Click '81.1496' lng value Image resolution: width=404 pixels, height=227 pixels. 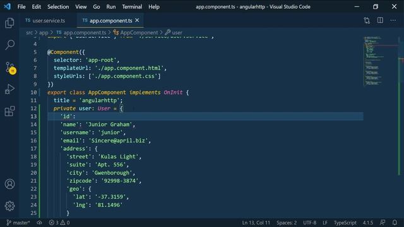(x=109, y=205)
